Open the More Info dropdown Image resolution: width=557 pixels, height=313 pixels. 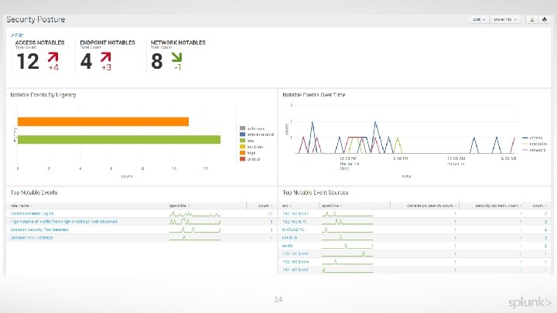(505, 19)
